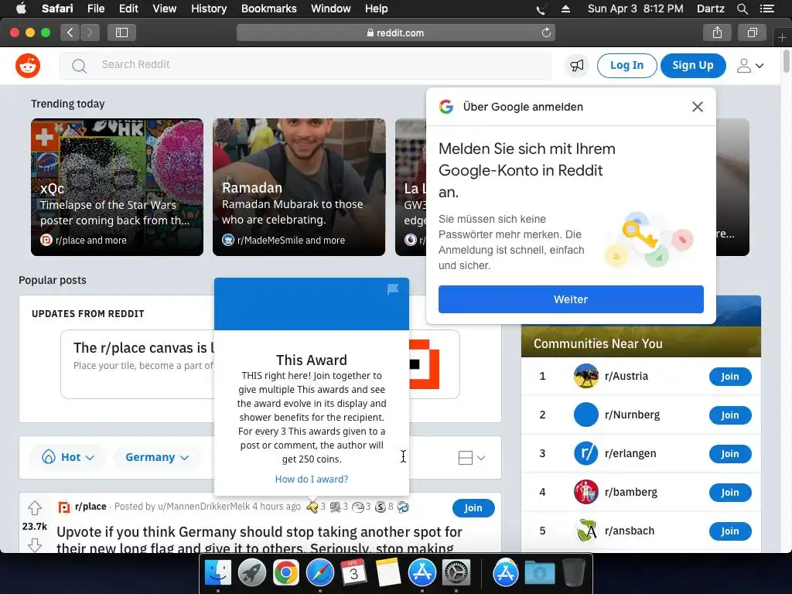Click the reddit.com address bar
This screenshot has height=594, width=792.
(395, 32)
